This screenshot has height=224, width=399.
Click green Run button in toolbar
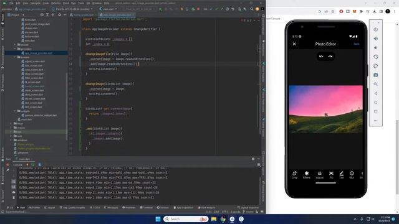pos(161,9)
